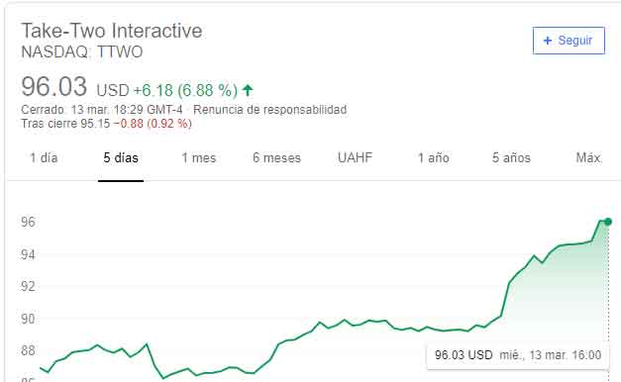Image resolution: width=621 pixels, height=382 pixels.
Task: Click the NASDAQ: TTWO ticker text
Action: pos(81,52)
